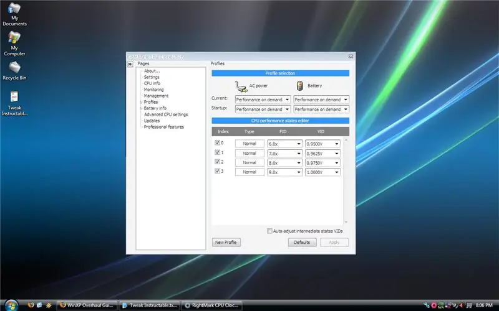Click the AC power plug icon

click(x=241, y=86)
